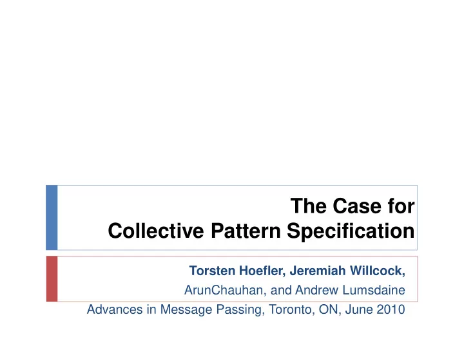This screenshot has width=464, height=348.
Task: Click the word "Specification" in the title
Action: (x=351, y=231)
